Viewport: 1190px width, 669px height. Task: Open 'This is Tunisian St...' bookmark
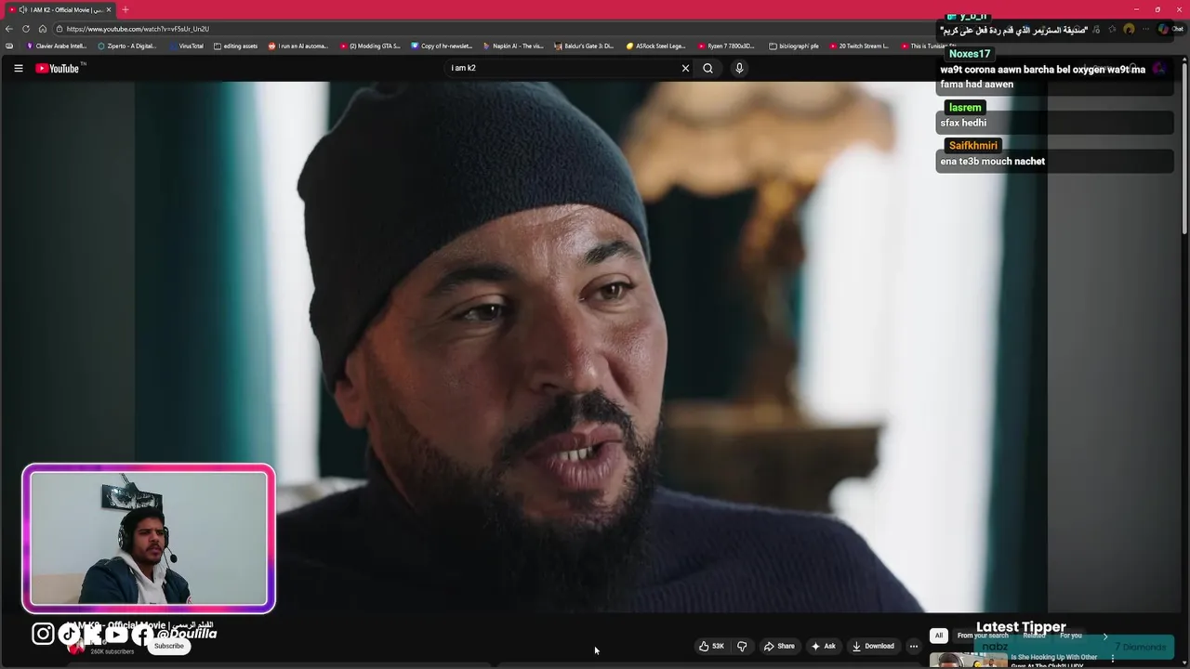pos(929,46)
